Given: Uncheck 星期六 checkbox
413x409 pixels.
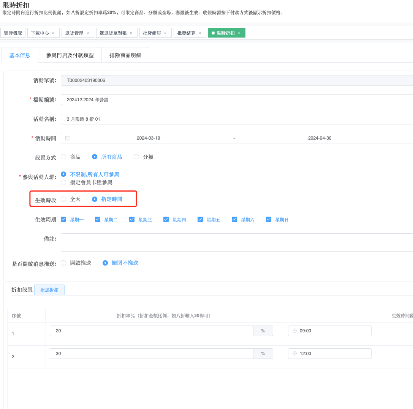Looking at the screenshot, I should pyautogui.click(x=234, y=219).
